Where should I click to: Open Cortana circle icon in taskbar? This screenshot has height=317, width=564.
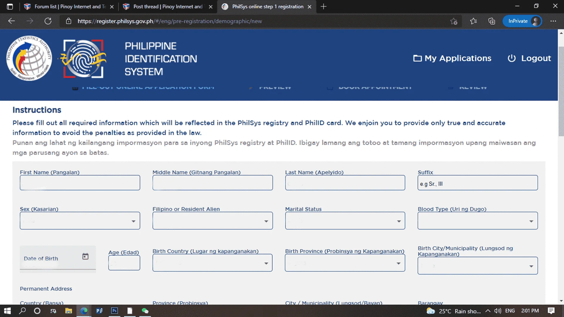(37, 311)
